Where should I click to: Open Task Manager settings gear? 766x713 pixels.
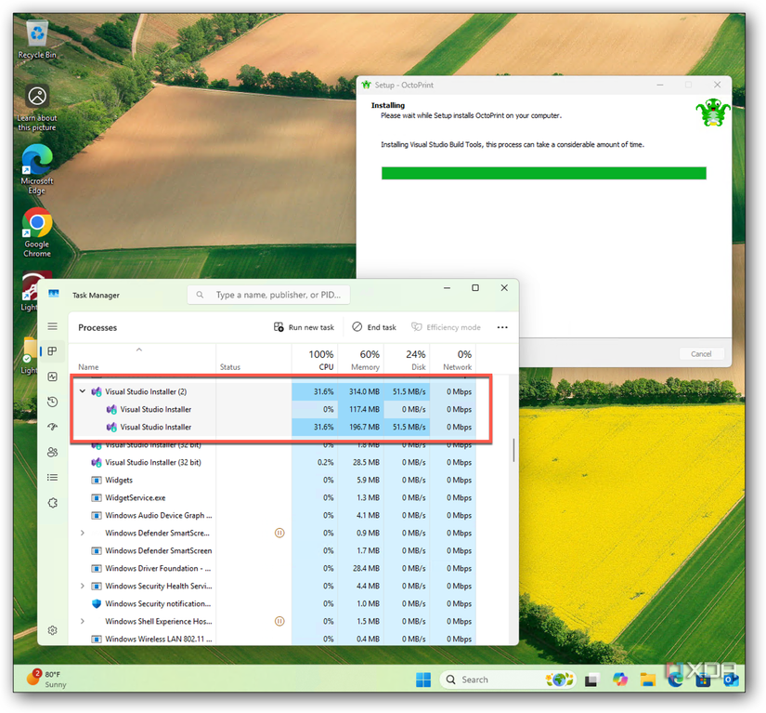(52, 629)
